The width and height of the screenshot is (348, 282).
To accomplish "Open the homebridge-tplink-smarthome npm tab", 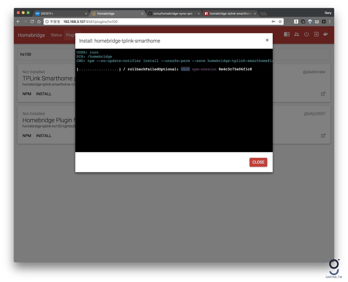I will [x=230, y=13].
